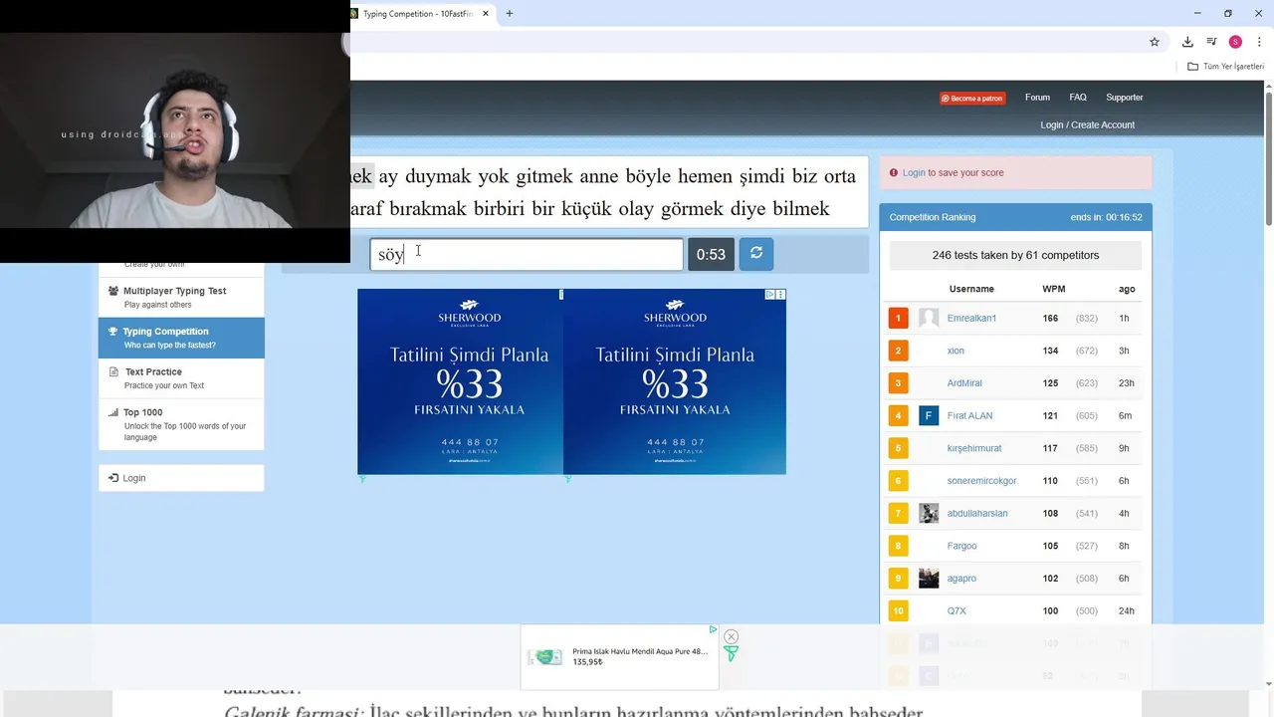Click Firat ALAN avatar badge
Image resolution: width=1274 pixels, height=717 pixels.
[x=929, y=415]
